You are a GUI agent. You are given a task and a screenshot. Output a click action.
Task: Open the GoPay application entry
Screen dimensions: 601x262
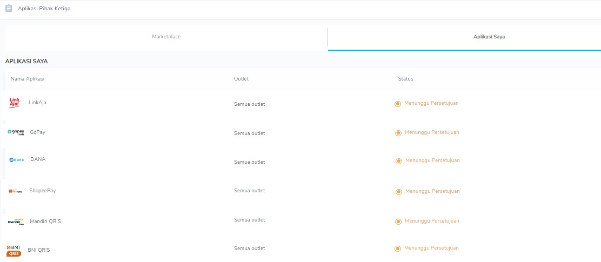(37, 132)
